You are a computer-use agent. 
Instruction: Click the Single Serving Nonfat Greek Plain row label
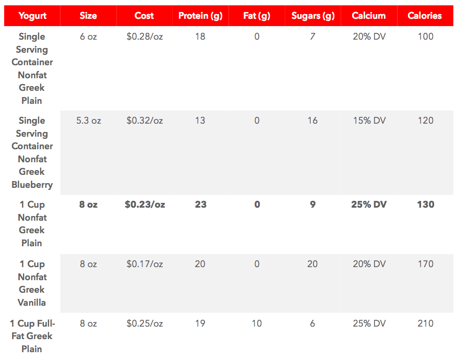pos(32,68)
